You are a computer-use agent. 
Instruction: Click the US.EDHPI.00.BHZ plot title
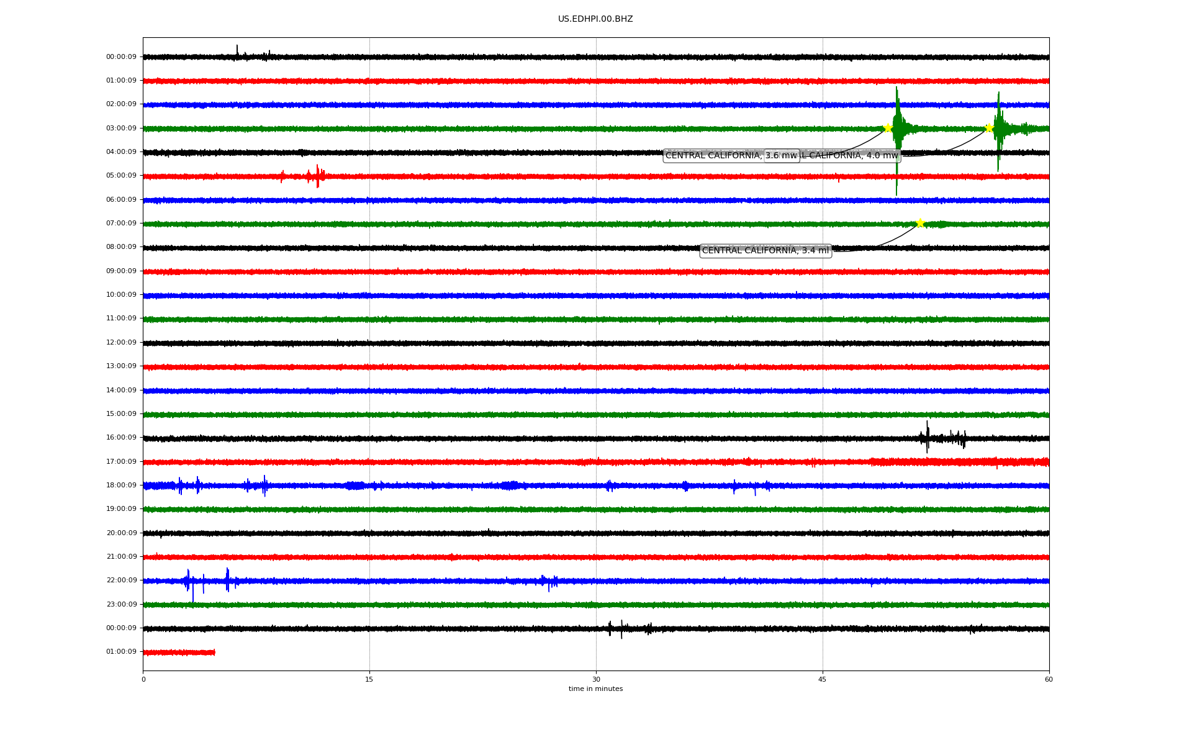pyautogui.click(x=595, y=19)
